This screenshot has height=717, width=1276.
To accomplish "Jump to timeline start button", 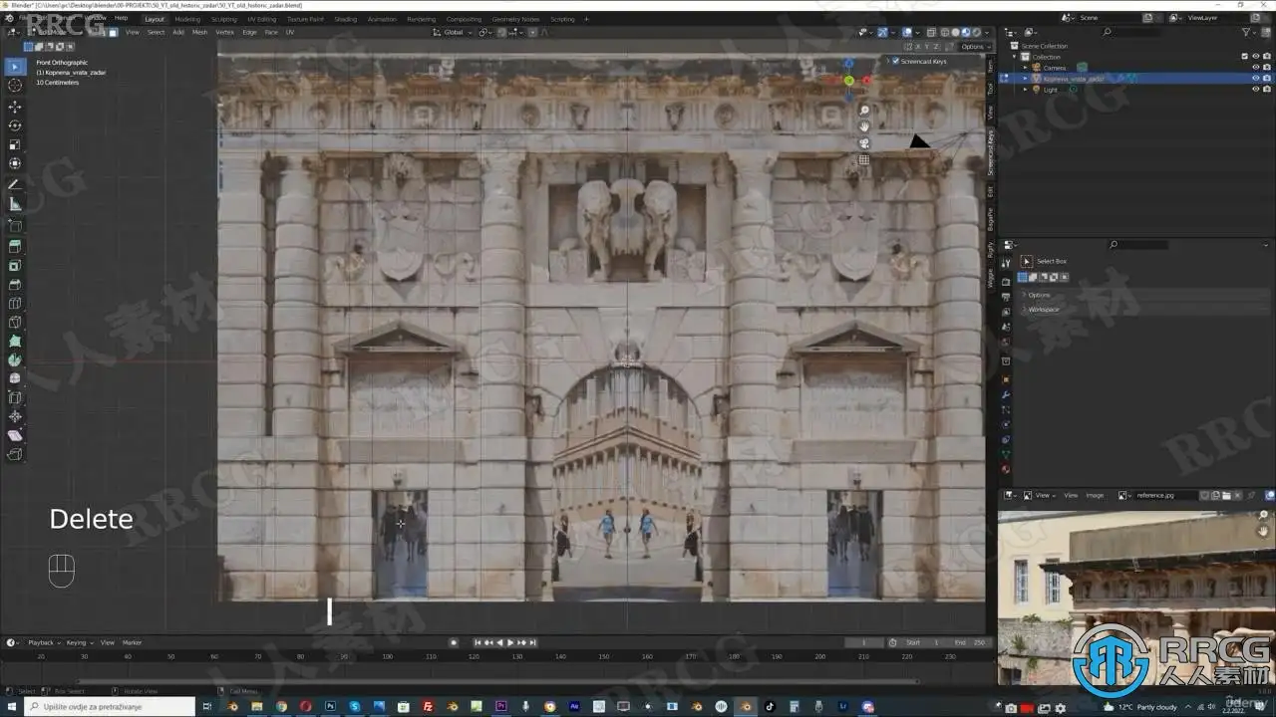I will tap(478, 642).
